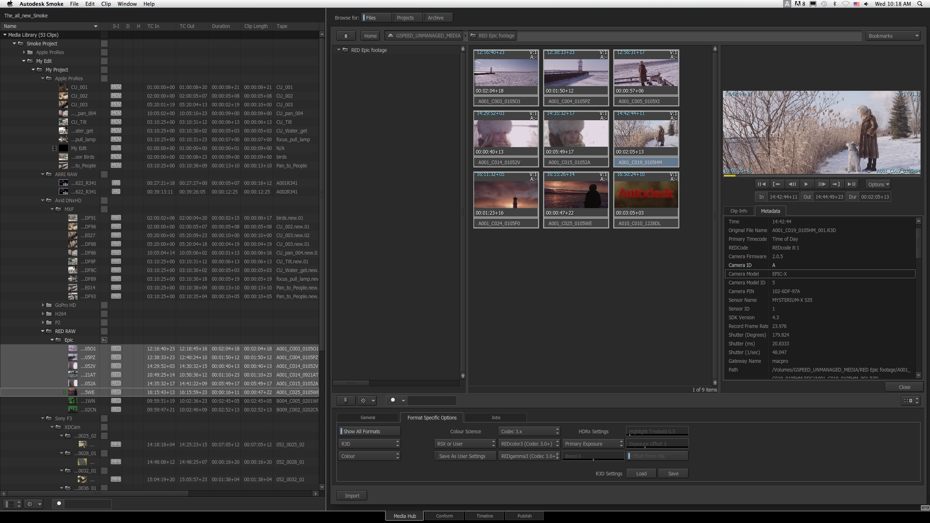
Task: Open the Clip menu in the menu bar
Action: coord(106,4)
